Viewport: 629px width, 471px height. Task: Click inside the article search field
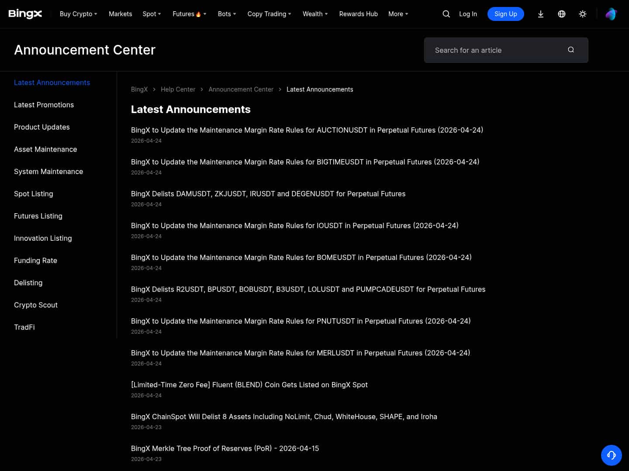click(489, 50)
